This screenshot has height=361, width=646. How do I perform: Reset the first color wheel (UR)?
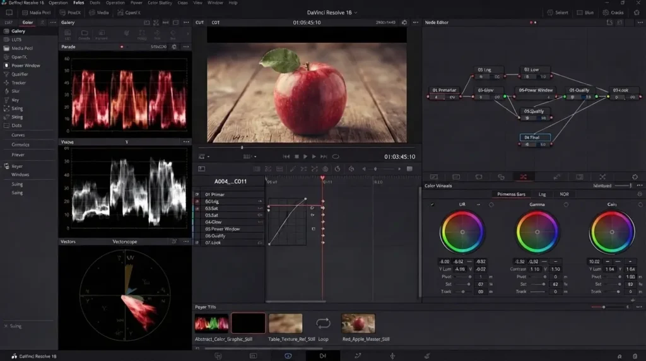point(491,204)
